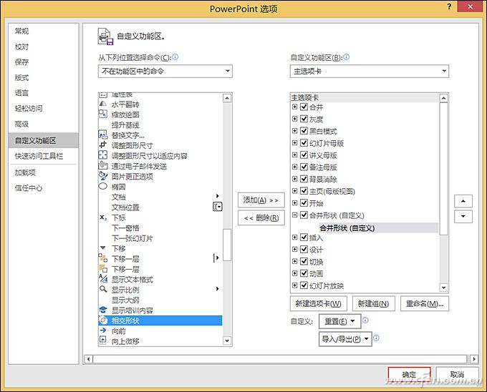Click the 替换文字 command icon
The image size is (487, 392).
click(x=103, y=134)
